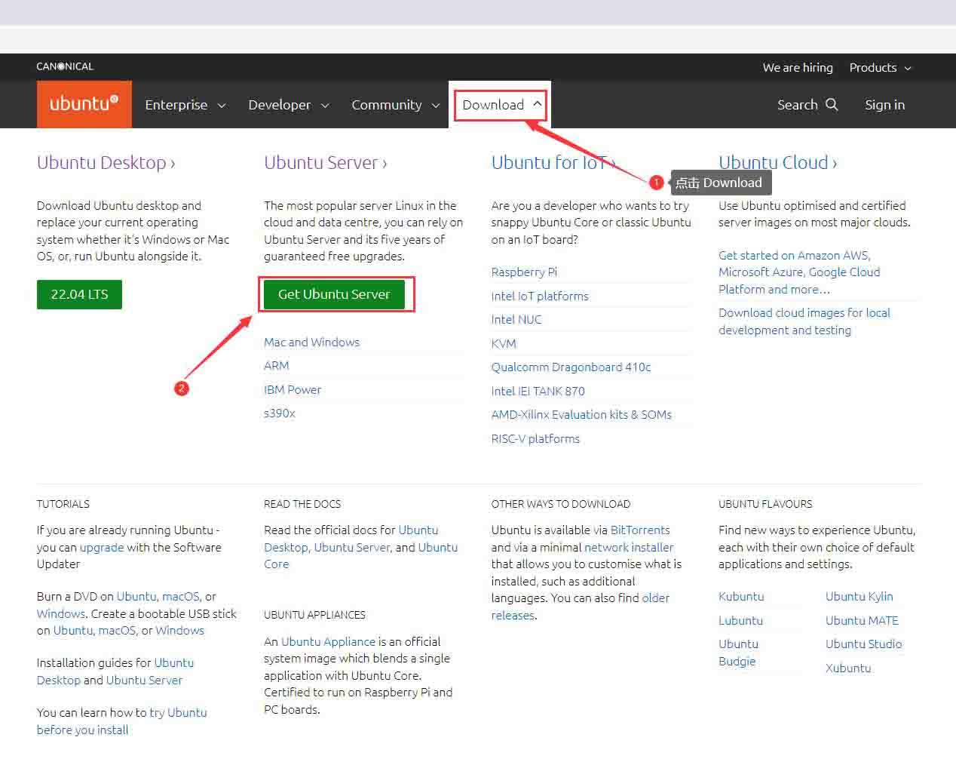
Task: Click the ARM server link
Action: coord(276,365)
